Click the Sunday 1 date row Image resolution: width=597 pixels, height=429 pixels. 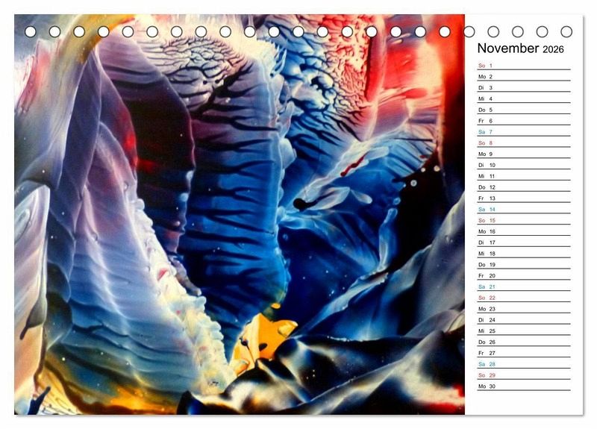pyautogui.click(x=523, y=66)
